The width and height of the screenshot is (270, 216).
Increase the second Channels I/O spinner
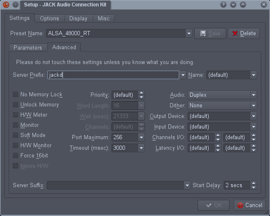coord(253,135)
